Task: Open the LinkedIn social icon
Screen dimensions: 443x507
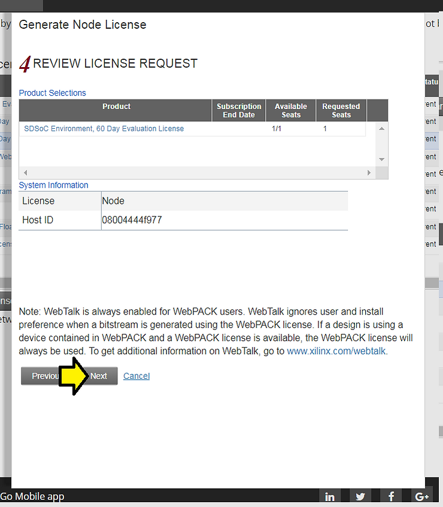Action: tap(330, 496)
